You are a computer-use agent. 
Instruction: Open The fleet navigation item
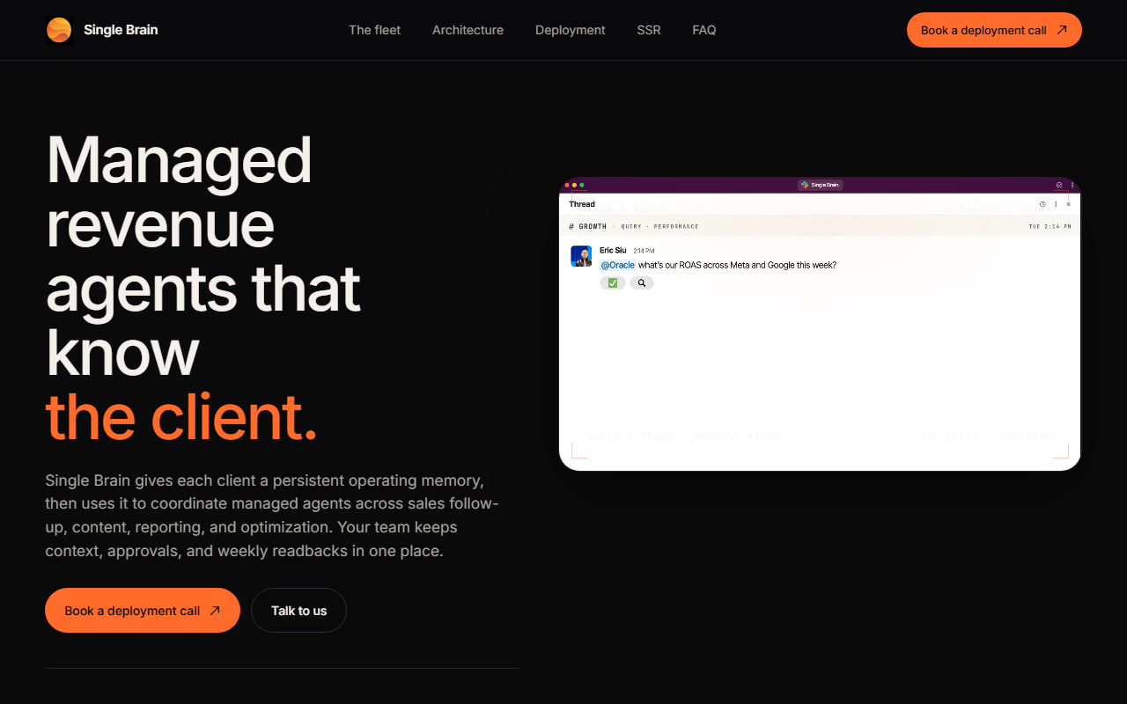pyautogui.click(x=374, y=30)
